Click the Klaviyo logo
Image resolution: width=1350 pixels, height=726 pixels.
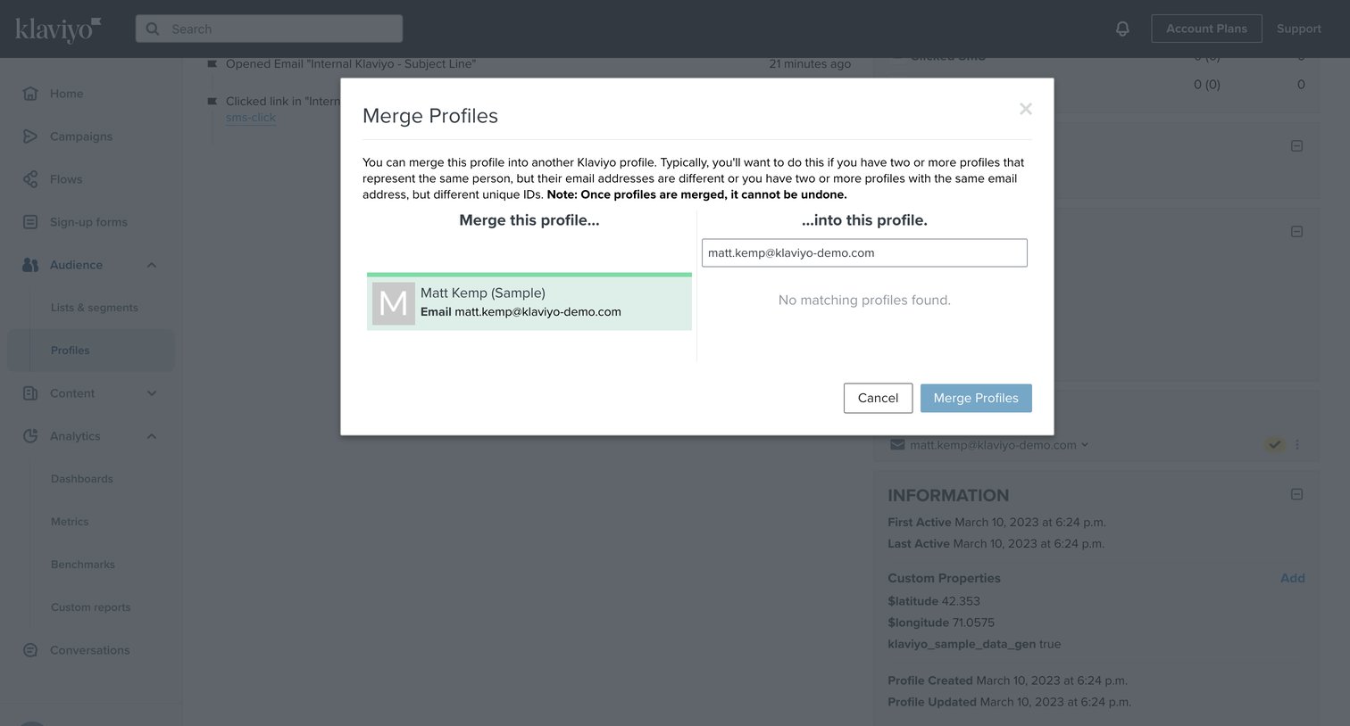coord(58,29)
